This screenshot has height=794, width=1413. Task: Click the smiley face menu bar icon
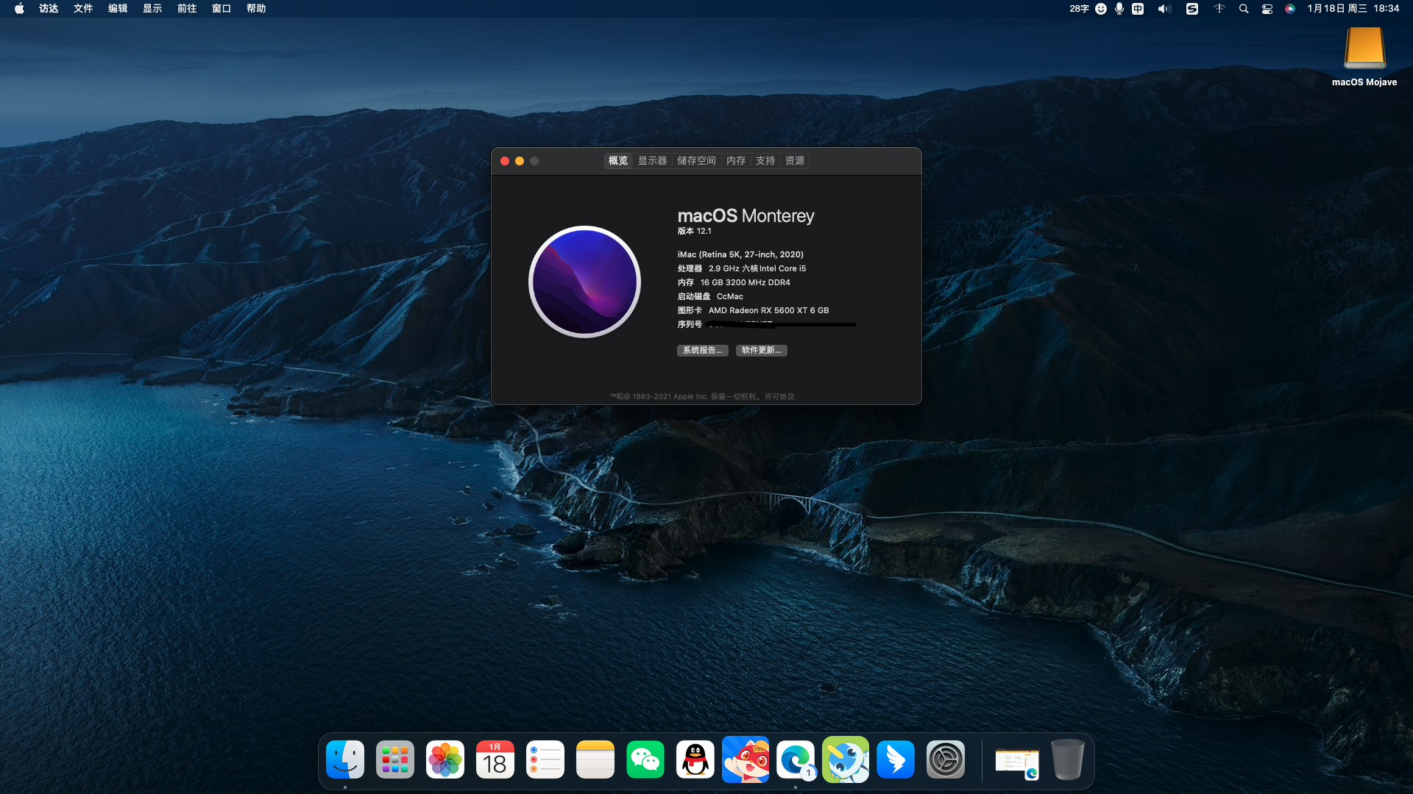point(1101,9)
